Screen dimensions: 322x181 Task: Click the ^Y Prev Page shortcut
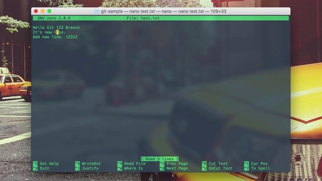[174, 163]
